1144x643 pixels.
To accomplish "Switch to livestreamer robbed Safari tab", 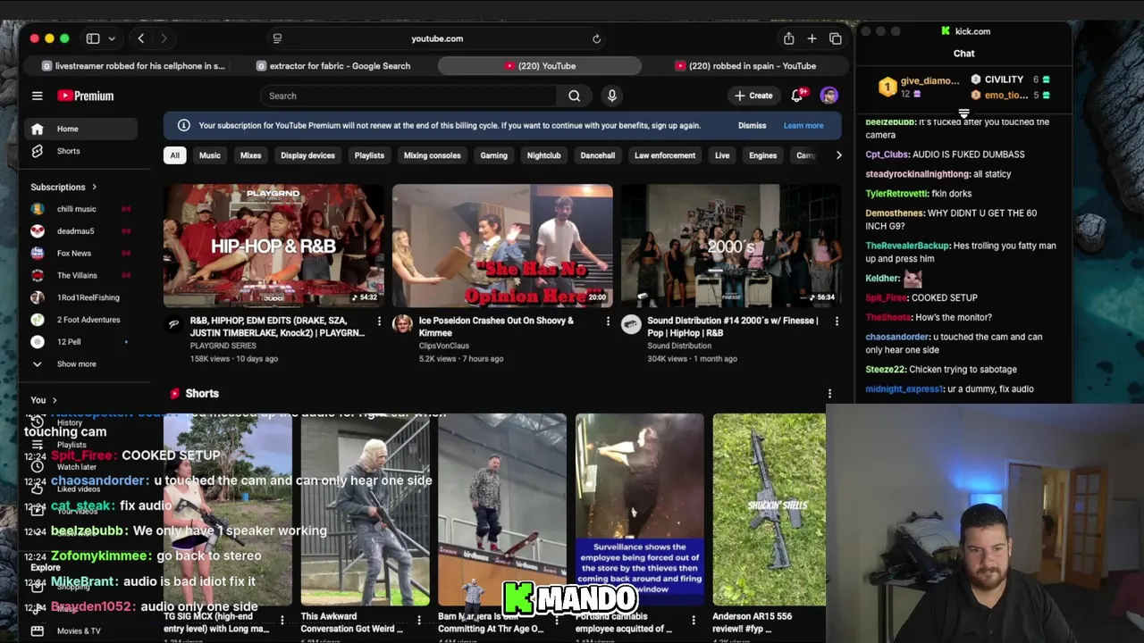I will pos(132,66).
